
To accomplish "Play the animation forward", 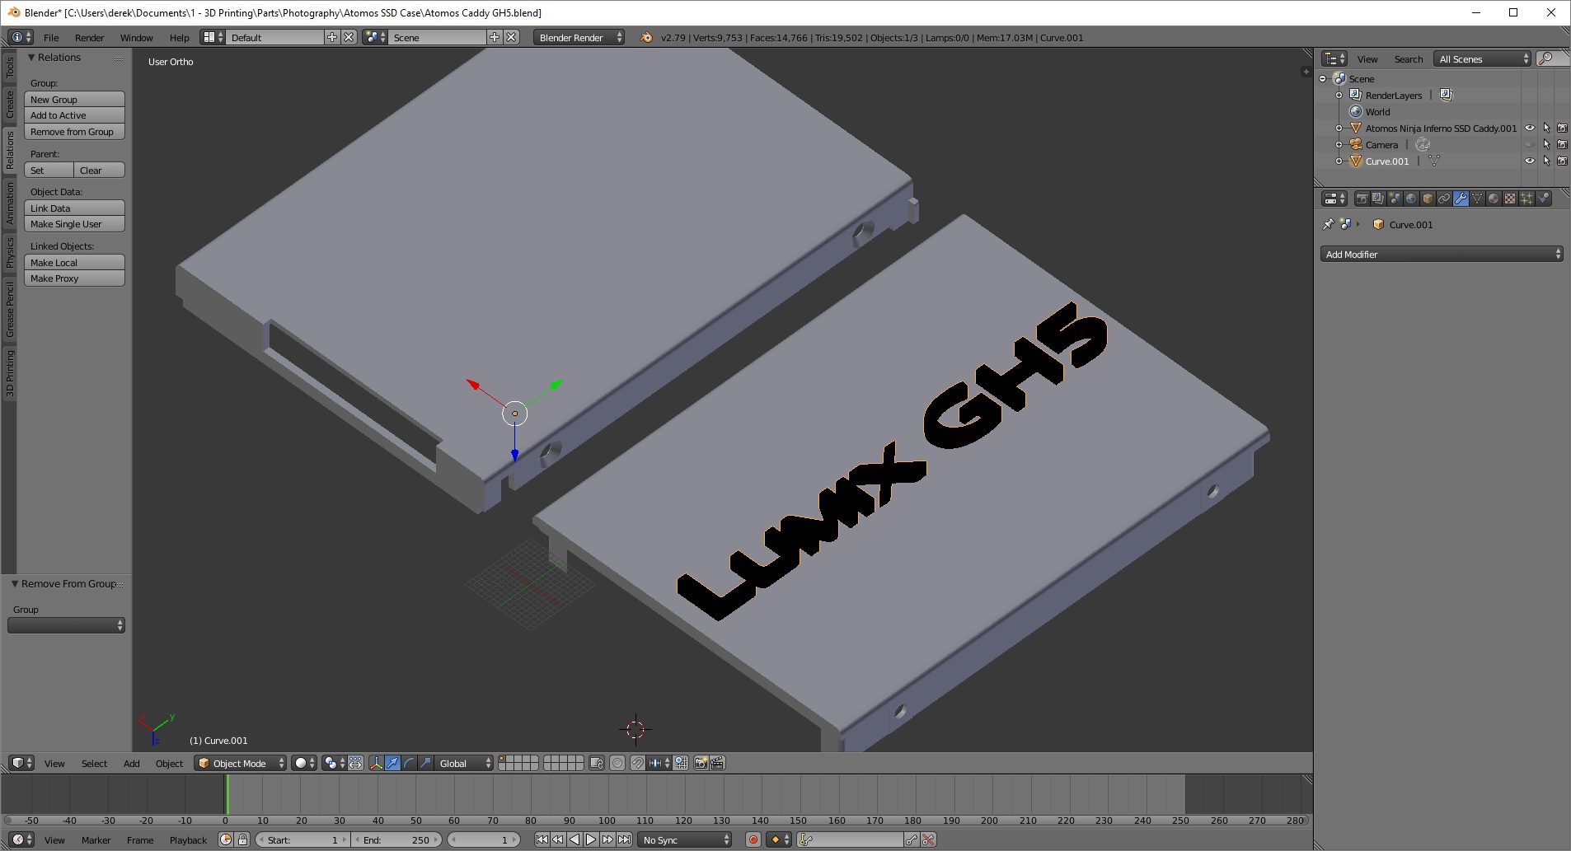I will coord(591,839).
